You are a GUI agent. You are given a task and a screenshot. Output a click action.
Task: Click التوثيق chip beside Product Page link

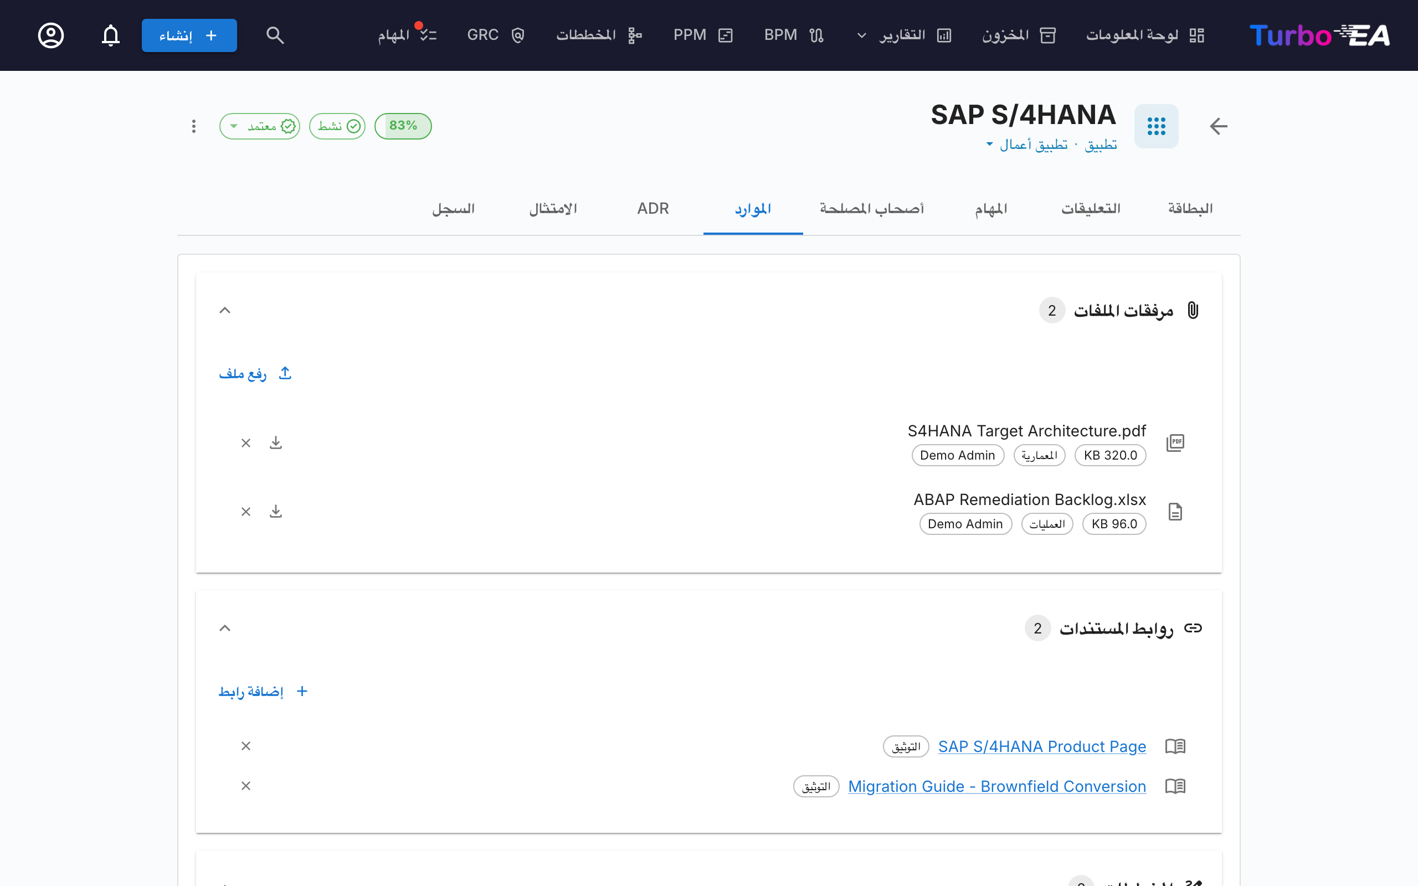906,746
